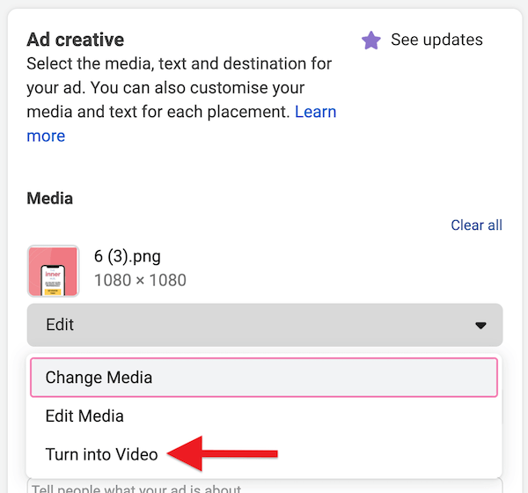The image size is (528, 493).
Task: Select the 6 (3).png image thumbnail
Action: coord(53,270)
